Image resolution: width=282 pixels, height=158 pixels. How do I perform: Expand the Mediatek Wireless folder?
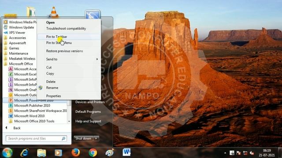point(19,58)
